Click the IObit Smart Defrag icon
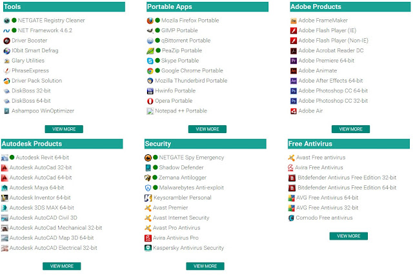This screenshot has height=277, width=413. pyautogui.click(x=6, y=50)
